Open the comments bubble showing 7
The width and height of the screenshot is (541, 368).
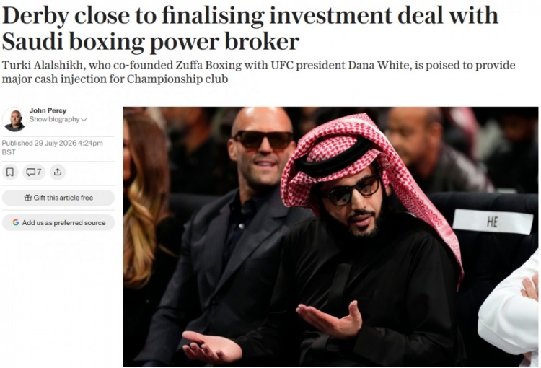[x=34, y=172]
